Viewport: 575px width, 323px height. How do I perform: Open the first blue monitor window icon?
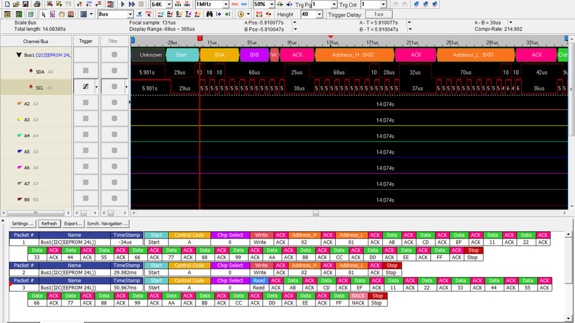(x=416, y=5)
